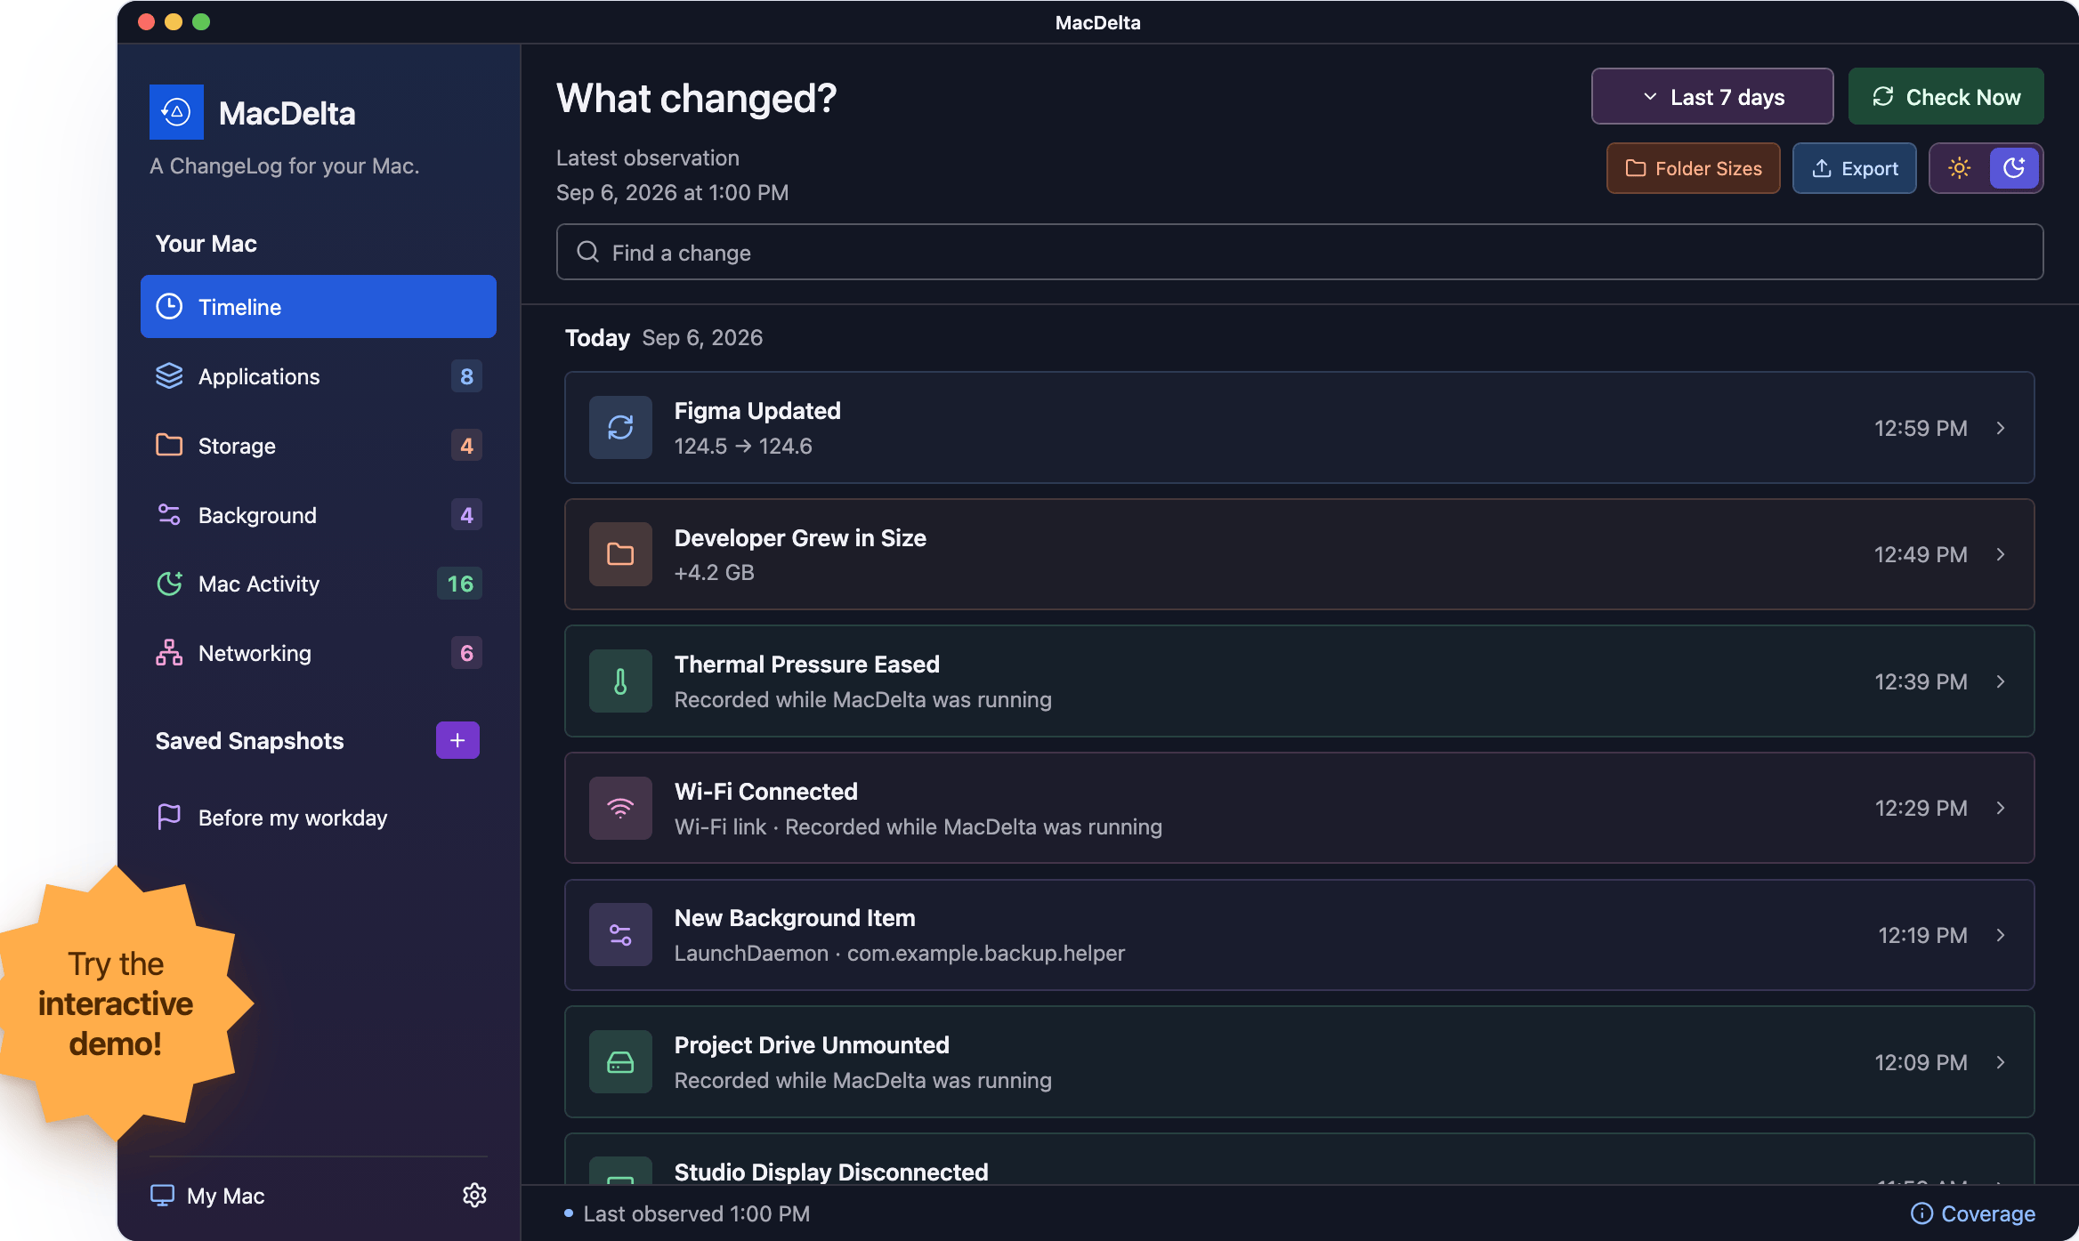Click the Thermal Pressure thermometer icon

(620, 681)
